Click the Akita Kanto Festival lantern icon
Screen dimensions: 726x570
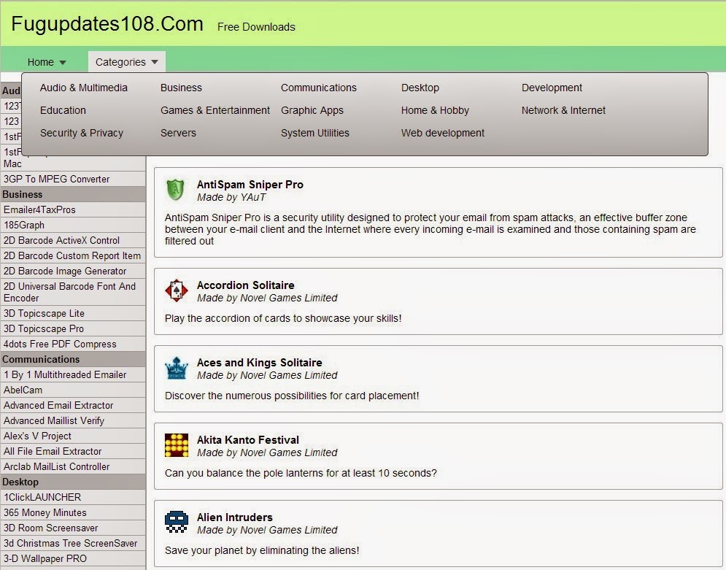coord(177,445)
